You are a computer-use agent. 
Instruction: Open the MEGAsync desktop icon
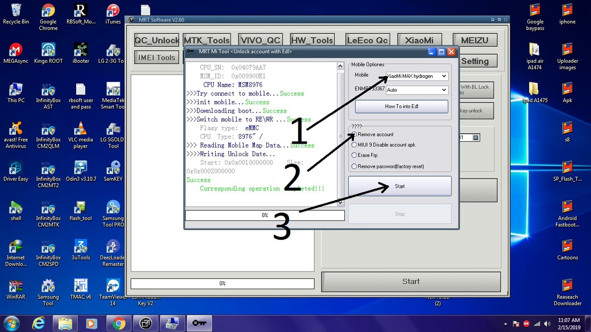16,53
